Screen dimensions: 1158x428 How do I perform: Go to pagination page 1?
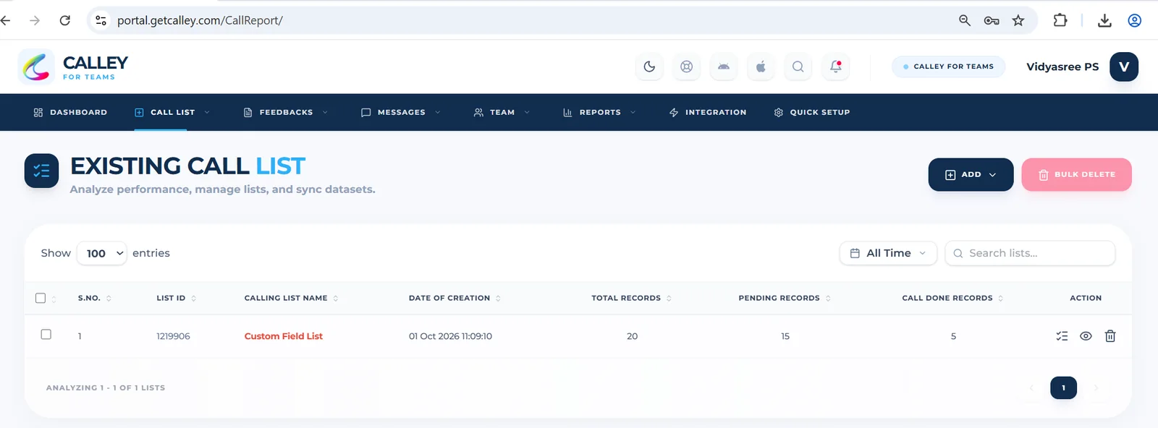point(1063,388)
